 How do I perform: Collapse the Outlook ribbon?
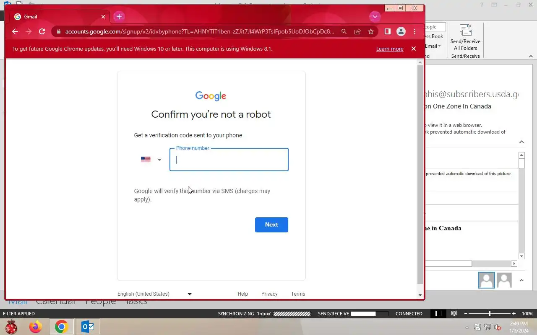coord(531,56)
